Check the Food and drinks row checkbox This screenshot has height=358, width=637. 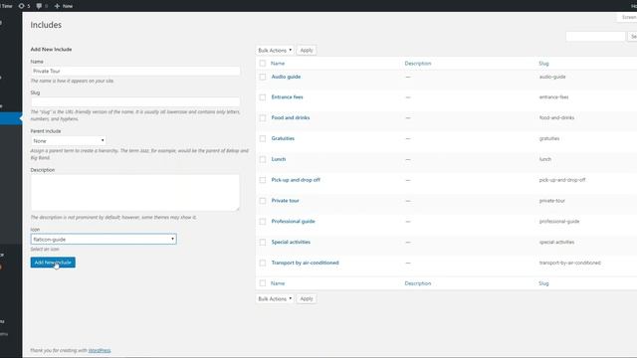263,118
